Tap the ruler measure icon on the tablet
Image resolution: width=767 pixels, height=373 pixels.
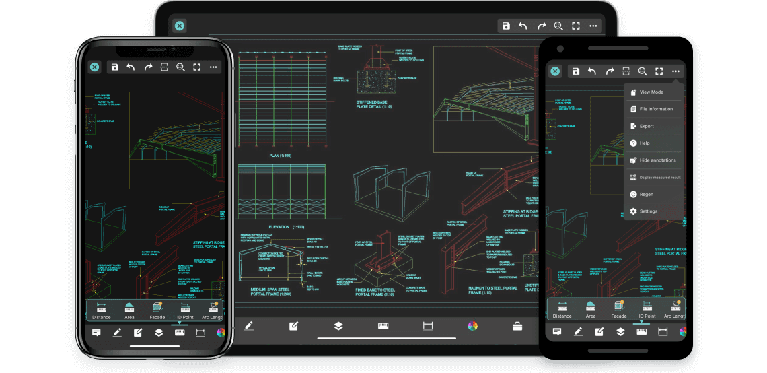383,326
